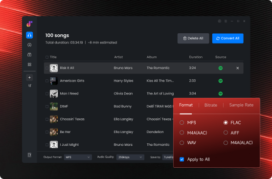Viewport: 272px width, 179px height.
Task: Check the box for Be Her
Action: click(x=47, y=132)
